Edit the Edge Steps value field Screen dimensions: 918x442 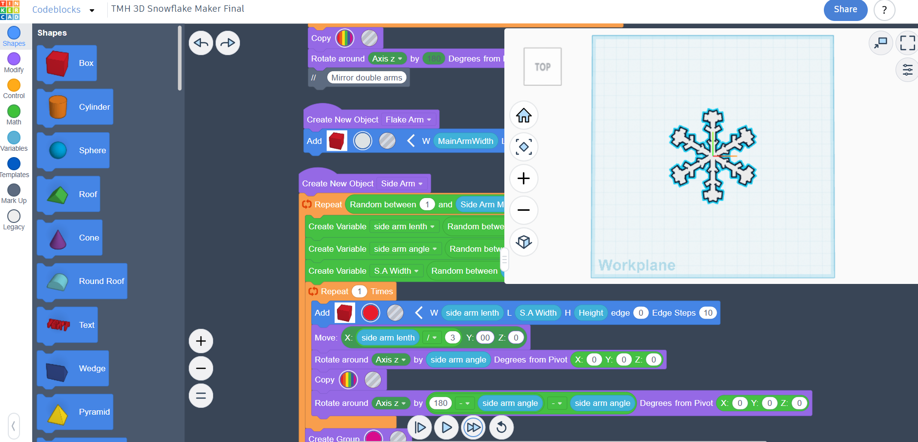click(708, 313)
